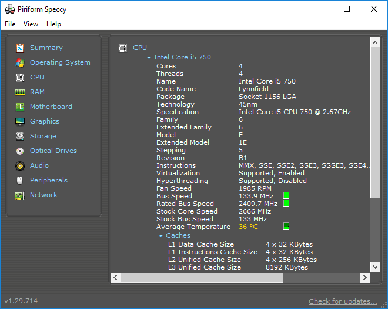Click the Revision B1 value

coord(243,158)
